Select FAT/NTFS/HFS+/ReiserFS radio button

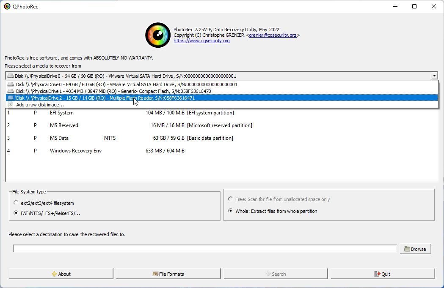tap(16, 213)
